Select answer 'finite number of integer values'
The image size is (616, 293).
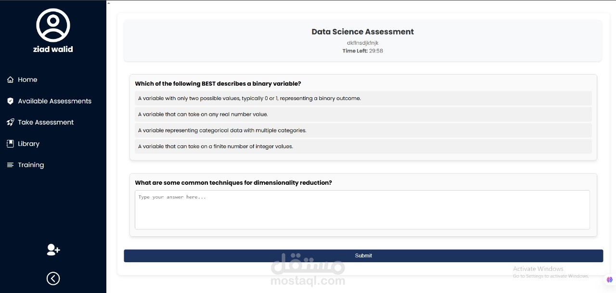[x=363, y=146]
